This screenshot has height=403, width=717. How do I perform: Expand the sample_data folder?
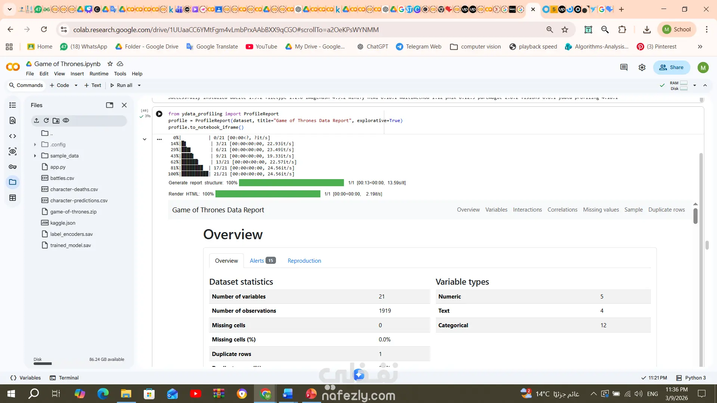point(35,156)
